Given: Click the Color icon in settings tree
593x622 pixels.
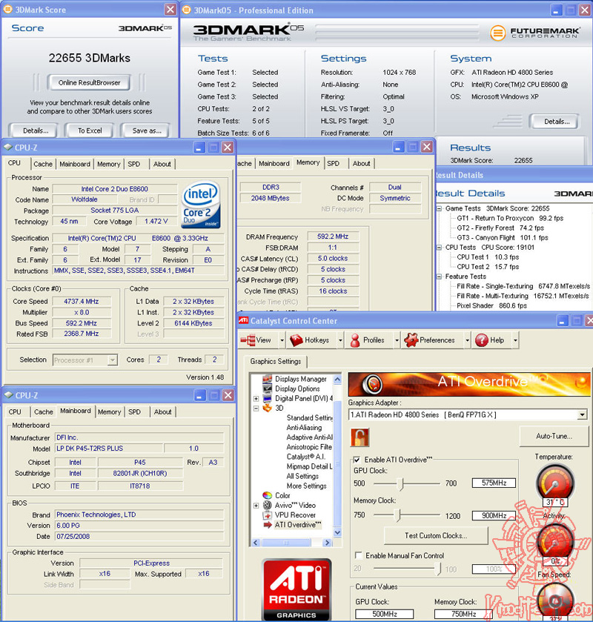Looking at the screenshot, I should pos(268,495).
